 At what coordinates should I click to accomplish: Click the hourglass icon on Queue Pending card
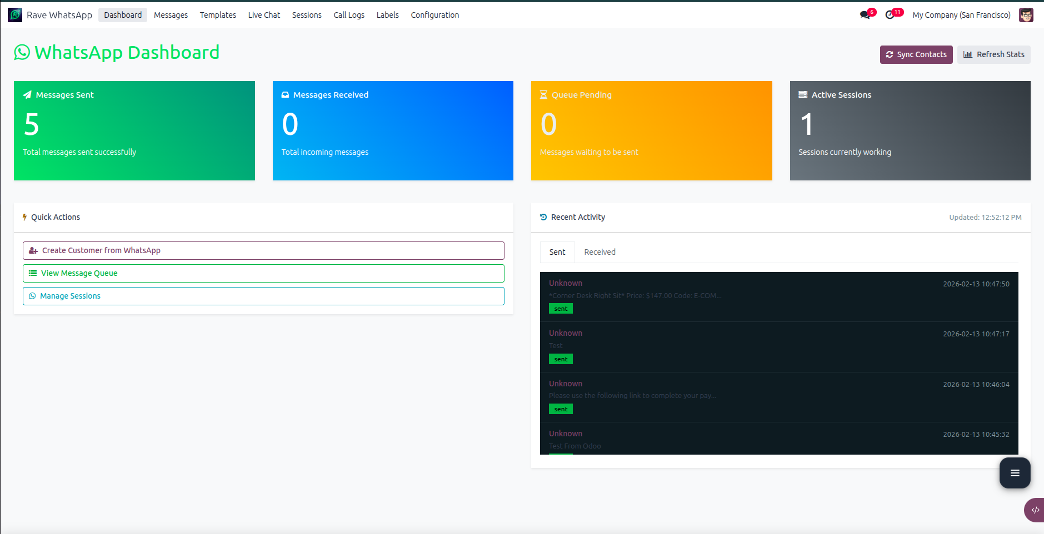coord(543,94)
